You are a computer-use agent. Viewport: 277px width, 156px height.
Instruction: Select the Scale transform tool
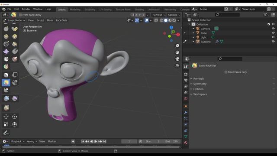tap(6, 124)
